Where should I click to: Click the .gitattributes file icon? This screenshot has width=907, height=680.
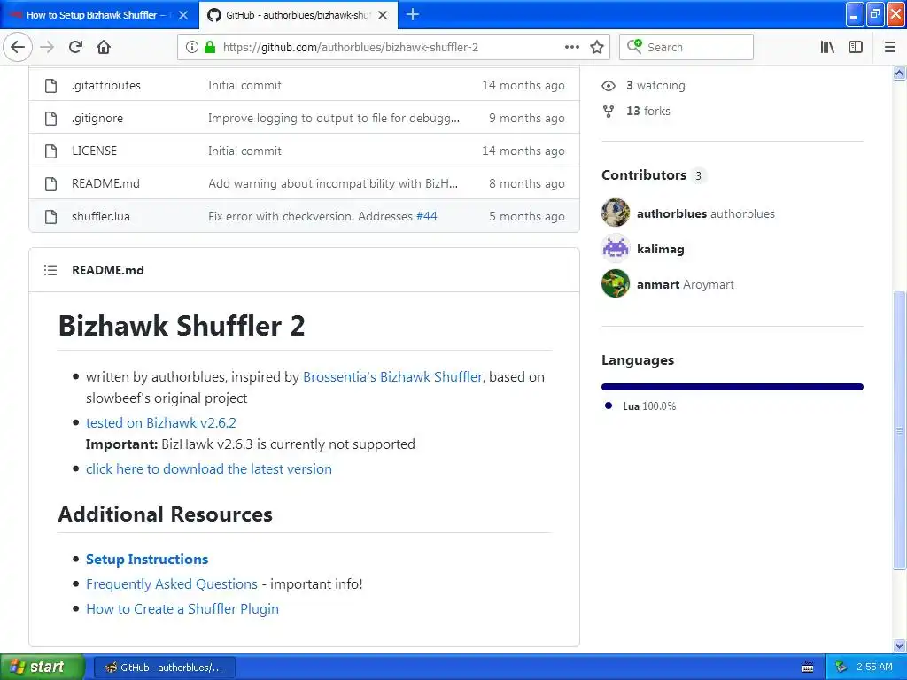coord(50,86)
